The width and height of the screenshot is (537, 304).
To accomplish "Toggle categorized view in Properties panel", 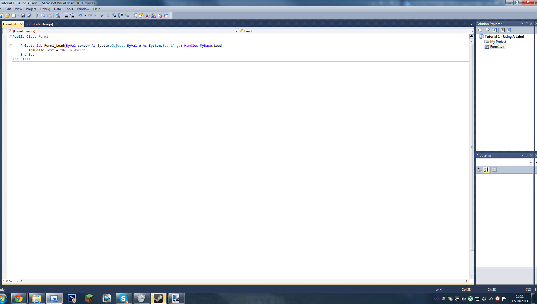I will 480,170.
